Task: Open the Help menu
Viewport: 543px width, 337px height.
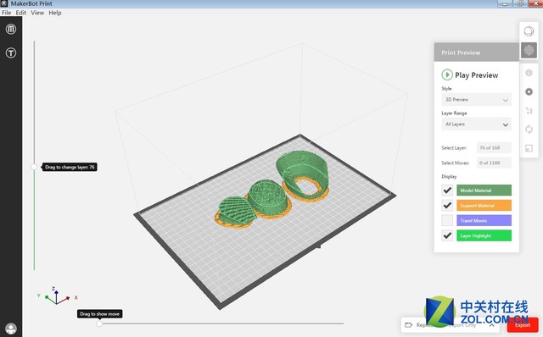Action: coord(55,13)
